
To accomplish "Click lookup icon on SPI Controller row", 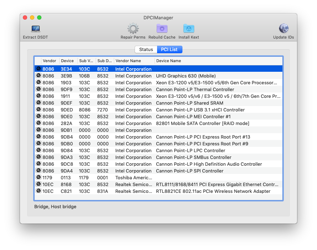I will click(x=39, y=170).
